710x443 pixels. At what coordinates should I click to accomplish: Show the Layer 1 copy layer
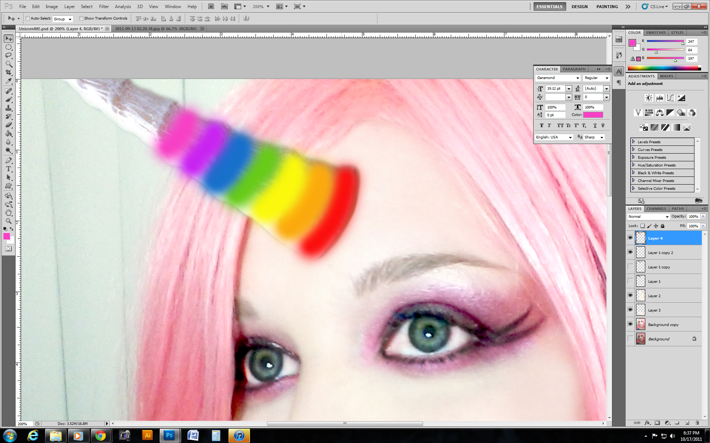630,267
